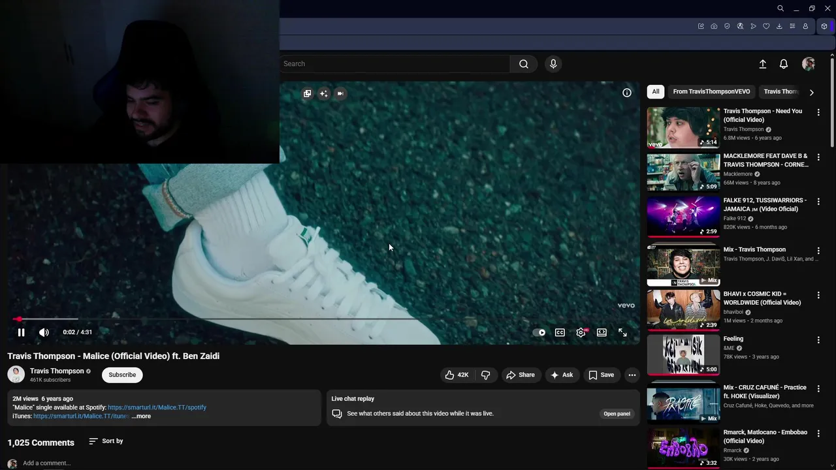Pop out the video player
The image size is (836, 470).
coord(307,93)
